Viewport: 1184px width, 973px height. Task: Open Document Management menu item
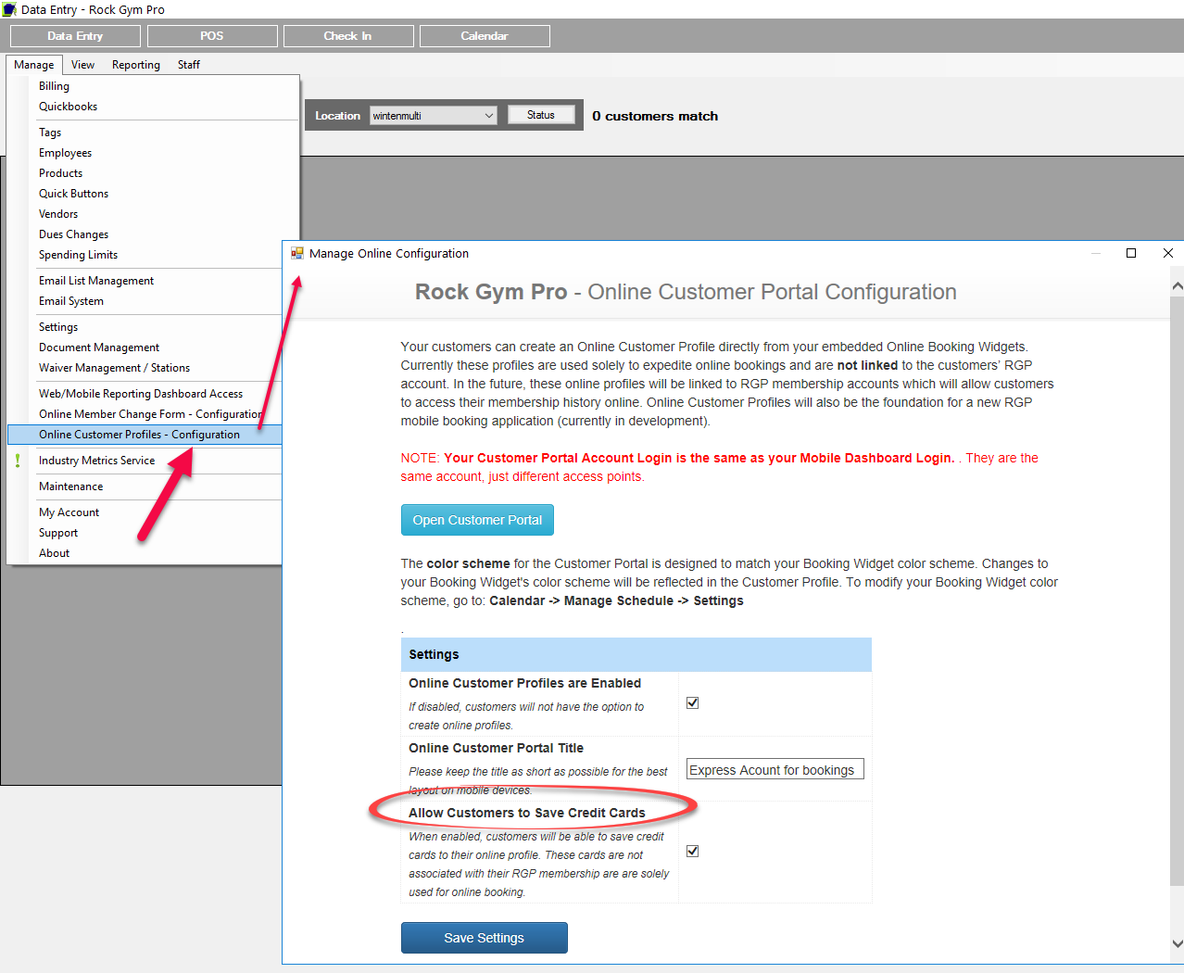[145, 347]
